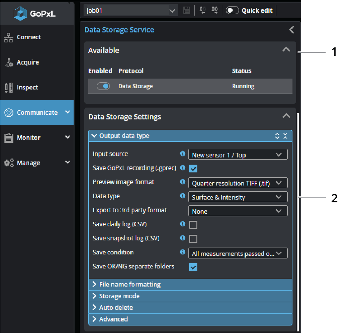Expand the Auto delete section
Screen dimensions: 338x333
coord(116,307)
